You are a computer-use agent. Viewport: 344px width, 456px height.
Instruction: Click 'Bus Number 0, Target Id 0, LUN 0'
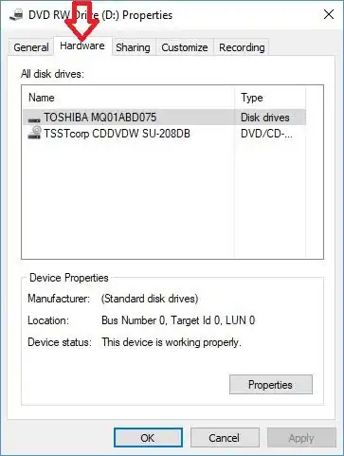point(178,320)
